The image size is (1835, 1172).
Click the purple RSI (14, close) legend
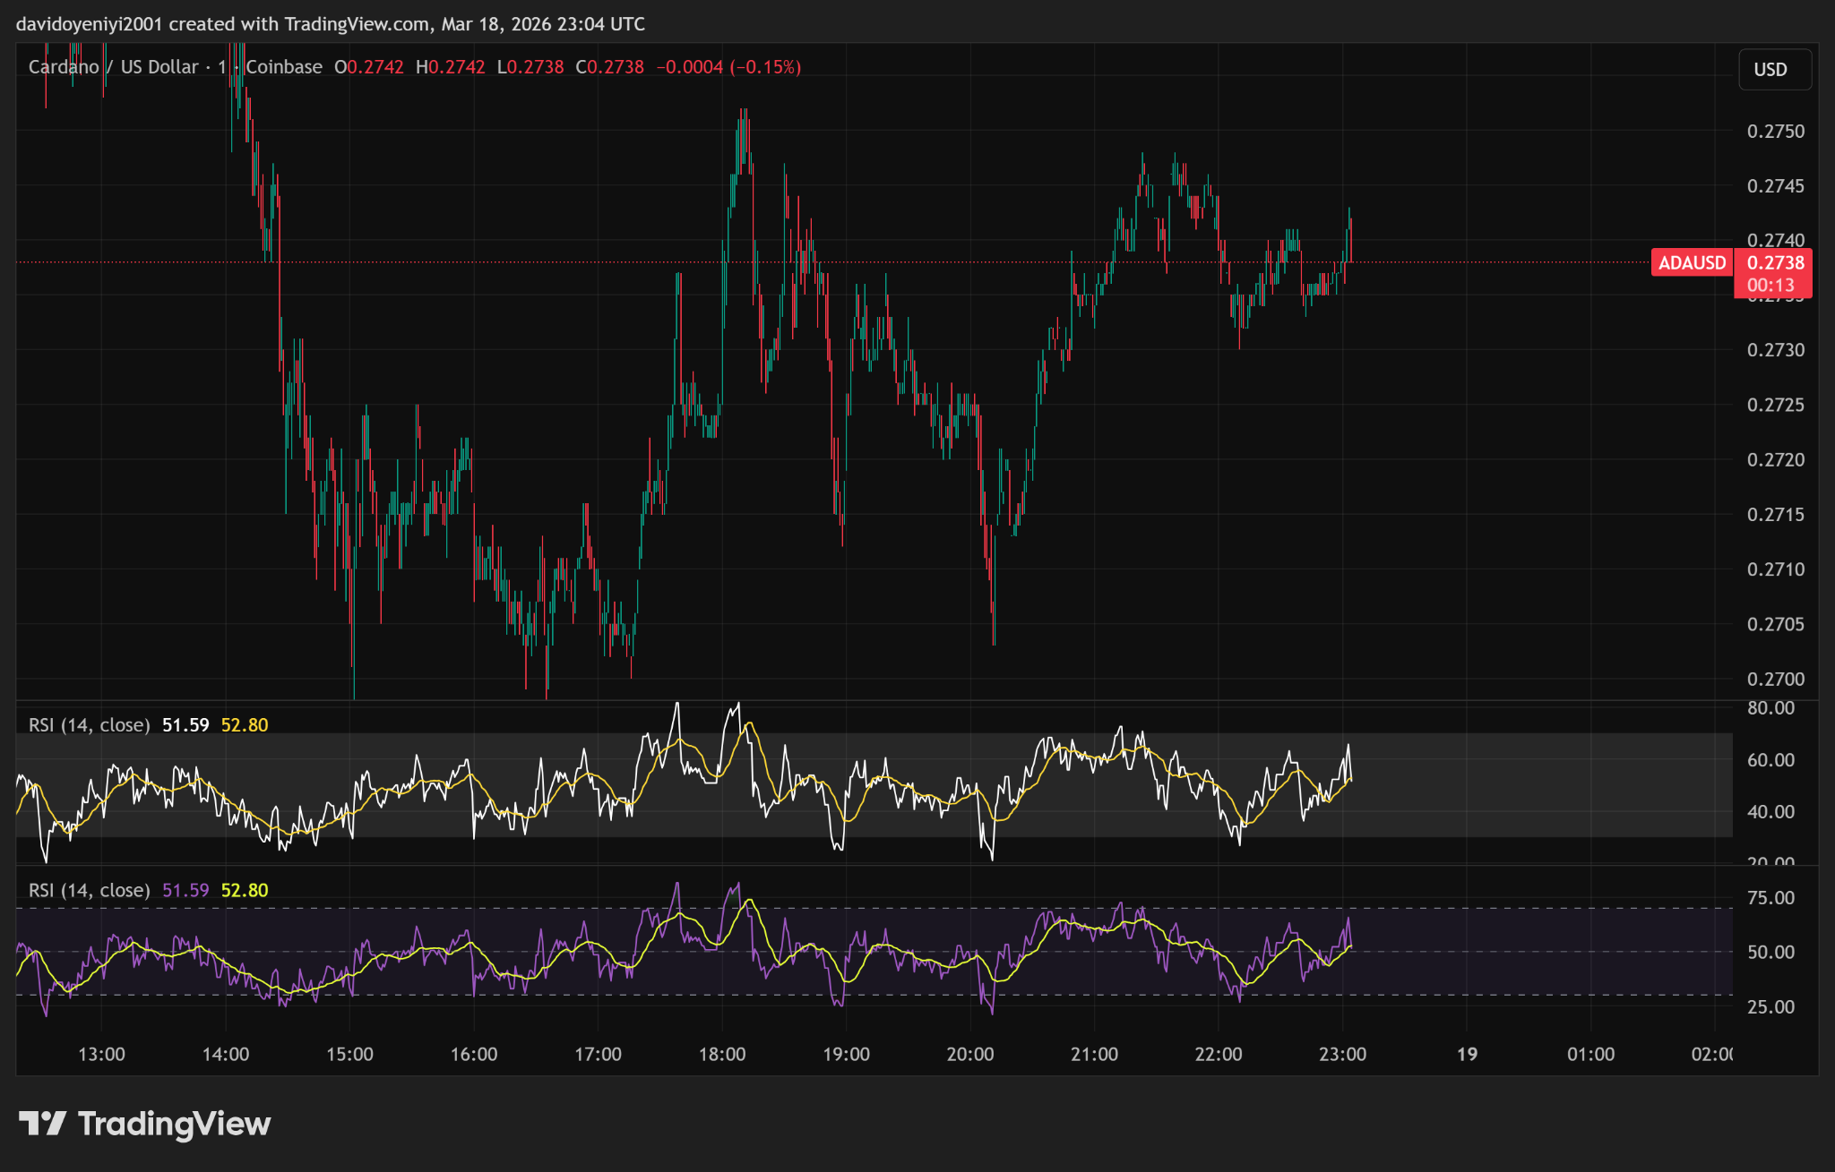tap(89, 891)
